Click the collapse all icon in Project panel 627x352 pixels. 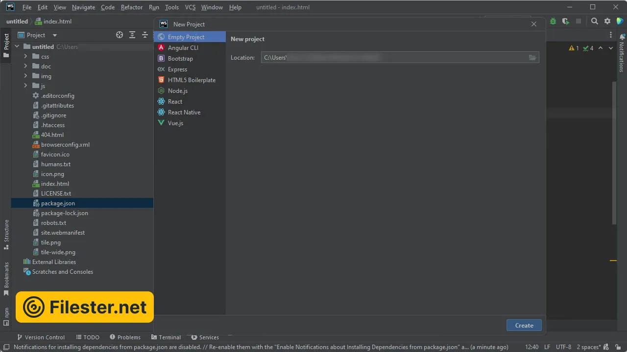pyautogui.click(x=145, y=35)
